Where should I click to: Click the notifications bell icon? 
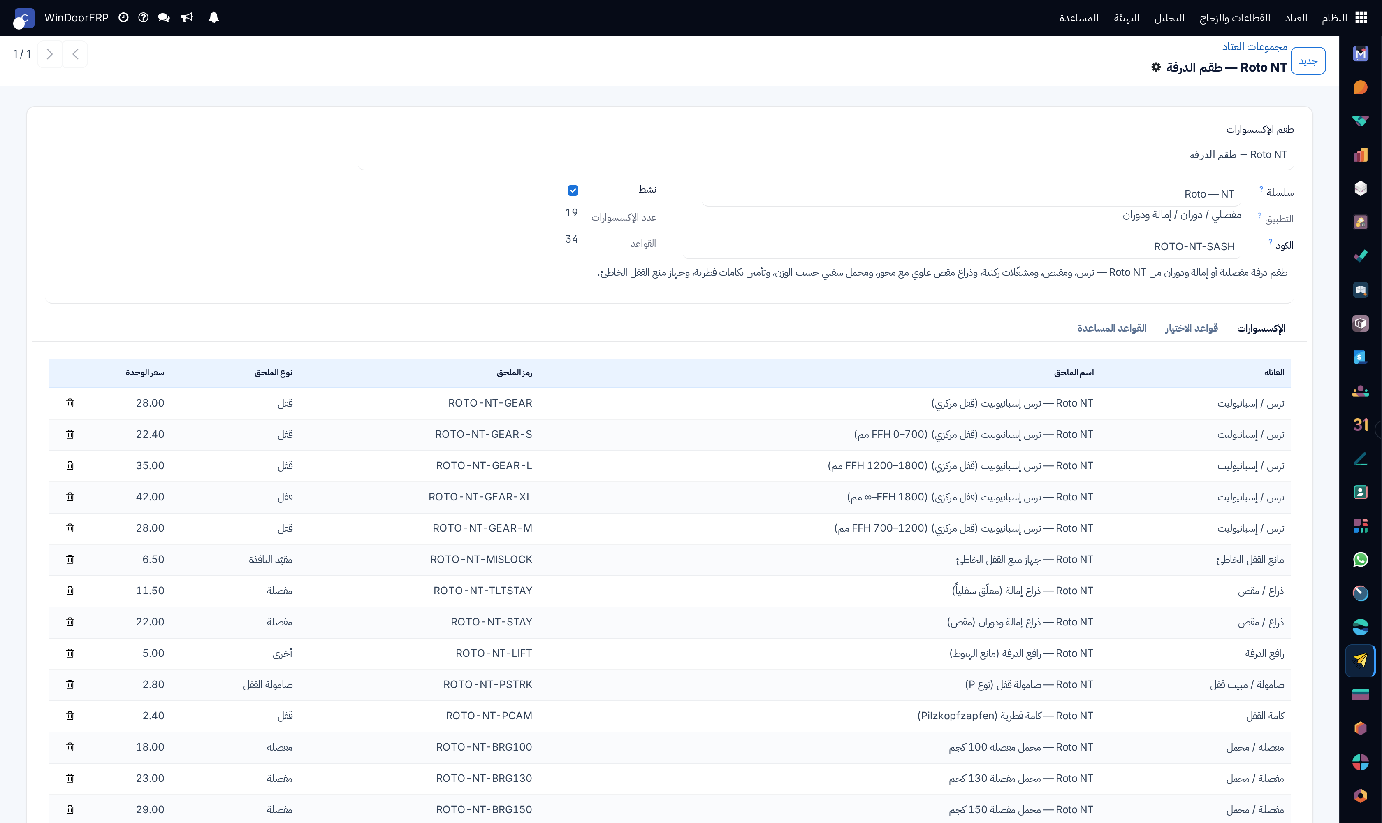pos(214,18)
